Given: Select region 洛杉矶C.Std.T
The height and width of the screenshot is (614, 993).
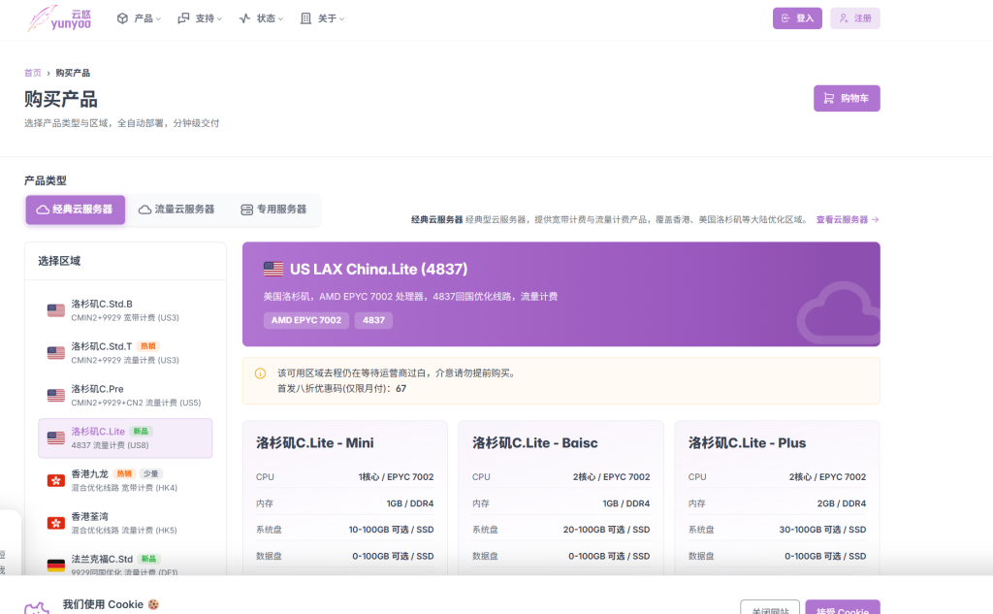Looking at the screenshot, I should click(125, 353).
